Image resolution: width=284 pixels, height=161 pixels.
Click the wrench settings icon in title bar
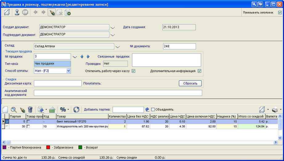coord(254,4)
